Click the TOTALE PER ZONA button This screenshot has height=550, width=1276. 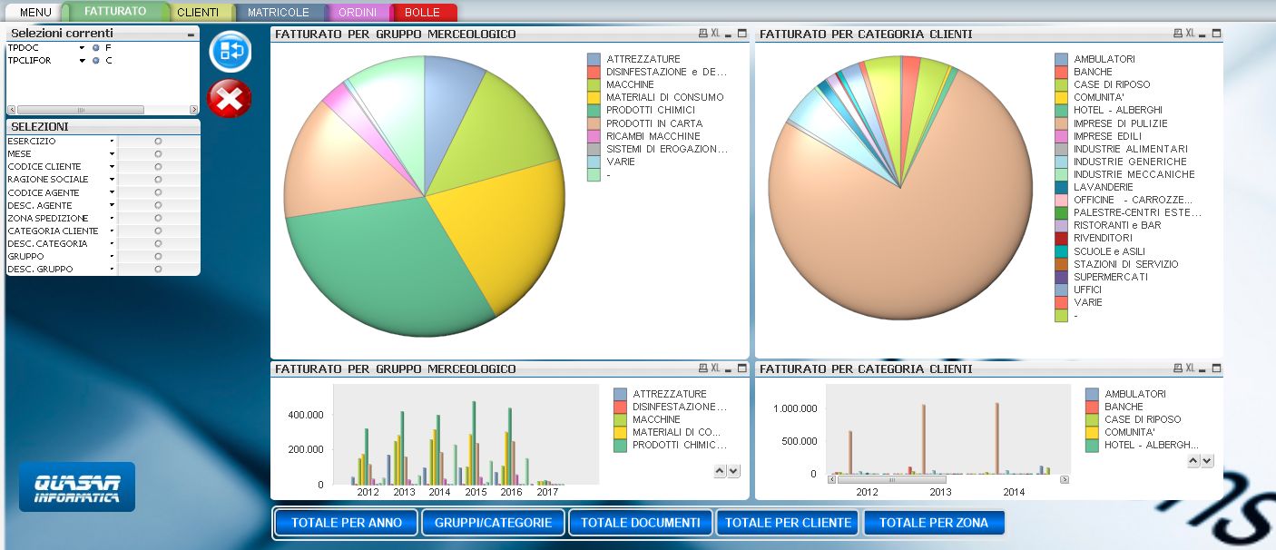(x=935, y=523)
